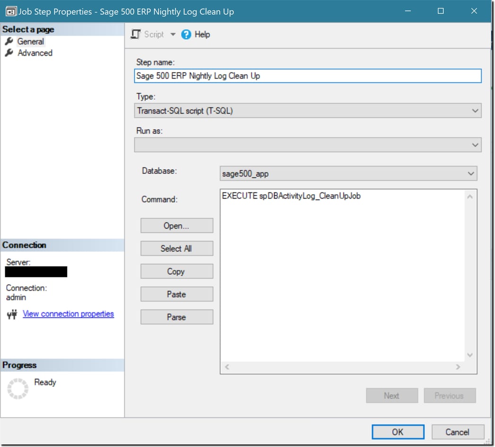Click the scroll-down arrow in the Command box
The image size is (495, 447).
469,355
